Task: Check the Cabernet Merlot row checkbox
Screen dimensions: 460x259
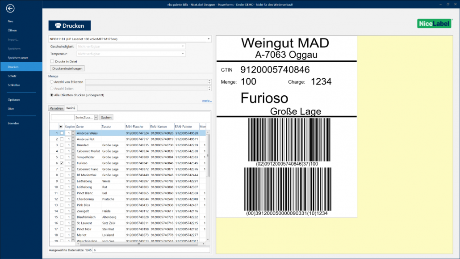Action: 62,151
